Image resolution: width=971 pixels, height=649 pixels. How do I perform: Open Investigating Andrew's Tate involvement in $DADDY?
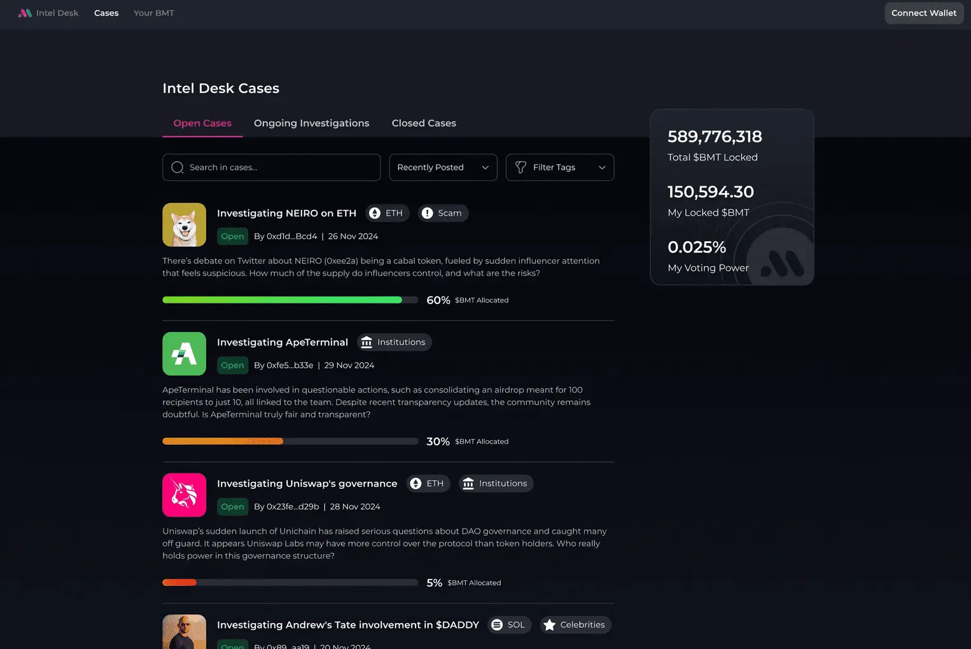348,625
